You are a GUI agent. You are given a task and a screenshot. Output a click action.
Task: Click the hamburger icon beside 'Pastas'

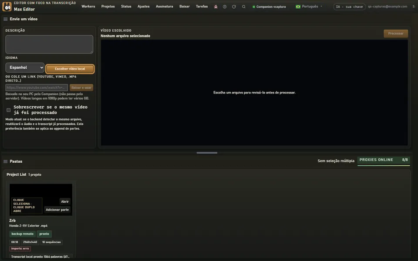tap(5, 161)
